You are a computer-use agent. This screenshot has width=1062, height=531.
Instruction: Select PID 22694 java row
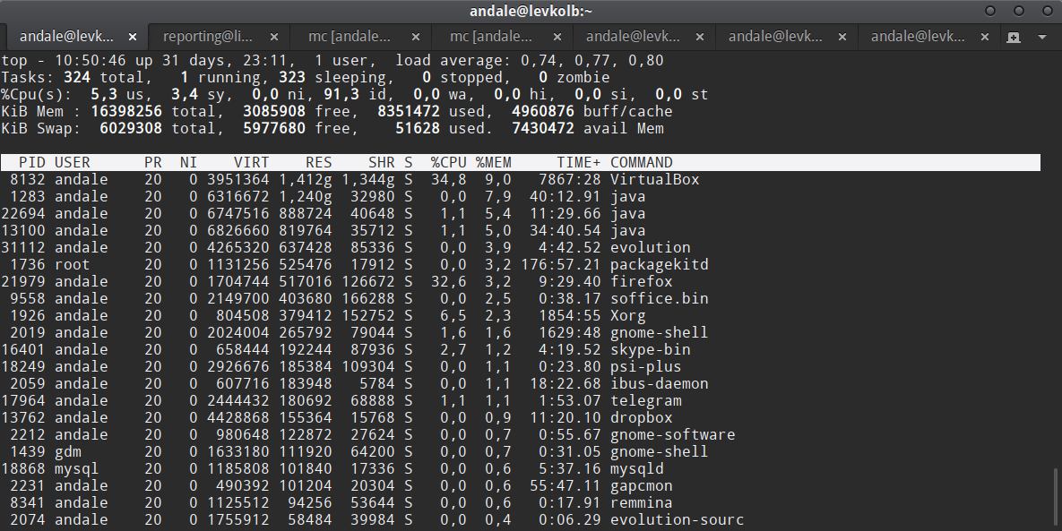tap(520, 213)
